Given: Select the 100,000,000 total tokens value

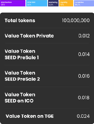Looking at the screenshot, I should [x=76, y=21].
